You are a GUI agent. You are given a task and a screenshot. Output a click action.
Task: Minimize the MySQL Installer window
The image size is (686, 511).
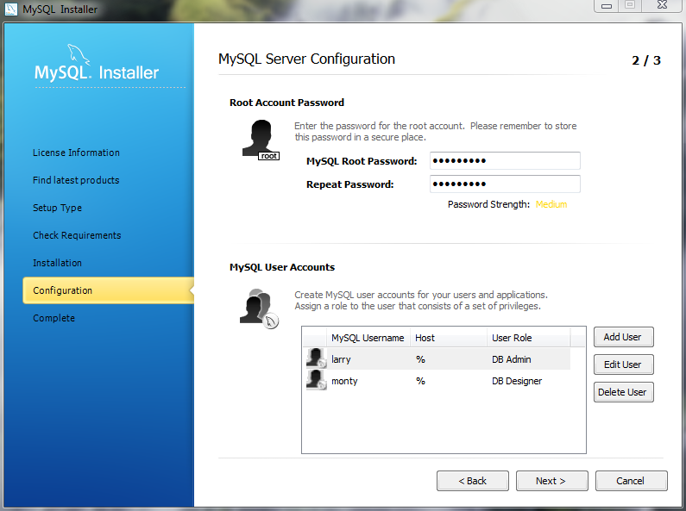click(607, 6)
